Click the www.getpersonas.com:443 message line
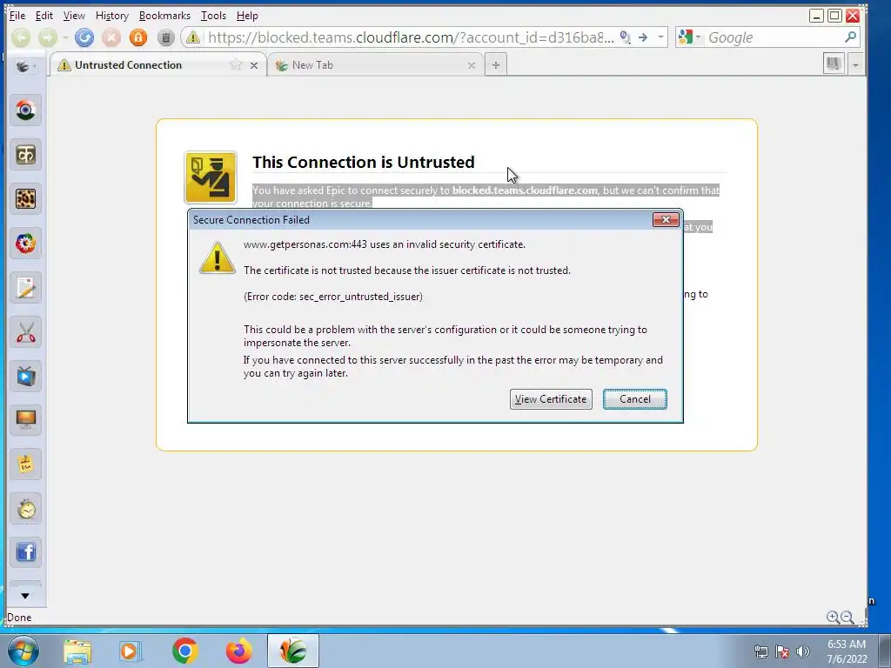Viewport: 891px width, 668px height. coord(384,244)
